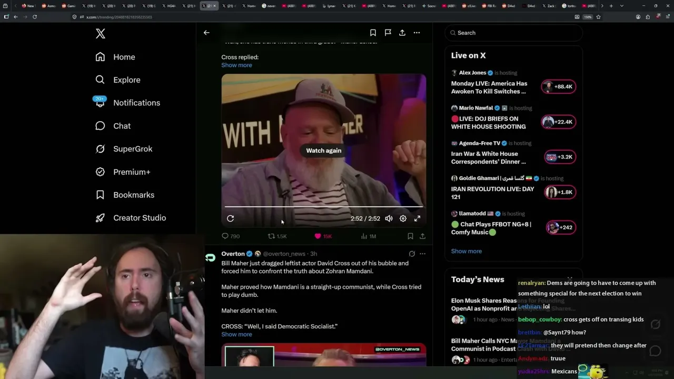Screen dimensions: 674x379
Task: Click the Search field on X
Action: pyautogui.click(x=513, y=33)
